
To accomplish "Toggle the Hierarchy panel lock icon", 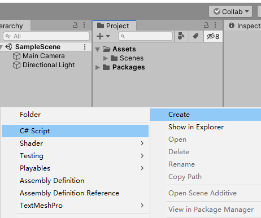I will (75, 25).
